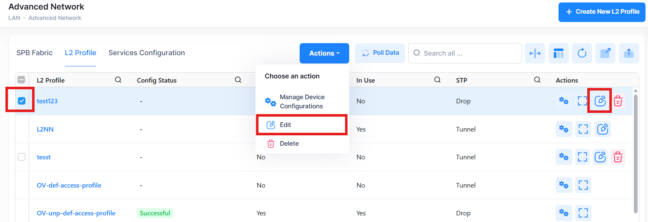Click the Search all input field

[x=468, y=53]
